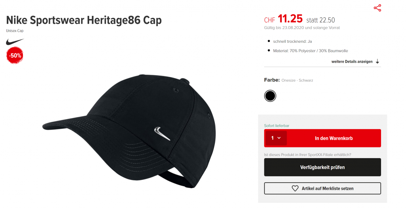Click the product title Nike Sportswear Heritage86 Cap
The width and height of the screenshot is (406, 208).
pyautogui.click(x=84, y=20)
